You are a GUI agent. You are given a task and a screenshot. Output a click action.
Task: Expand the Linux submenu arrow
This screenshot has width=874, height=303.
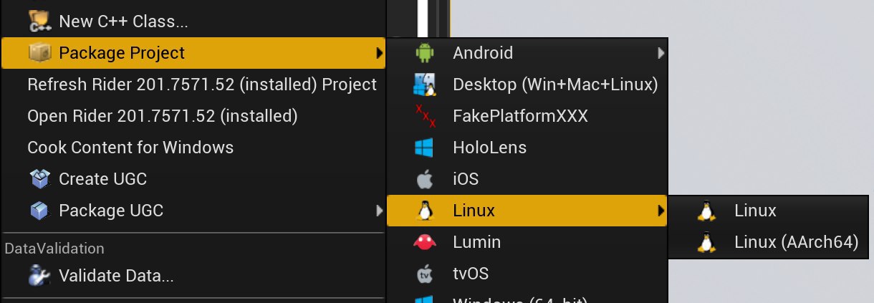[661, 211]
